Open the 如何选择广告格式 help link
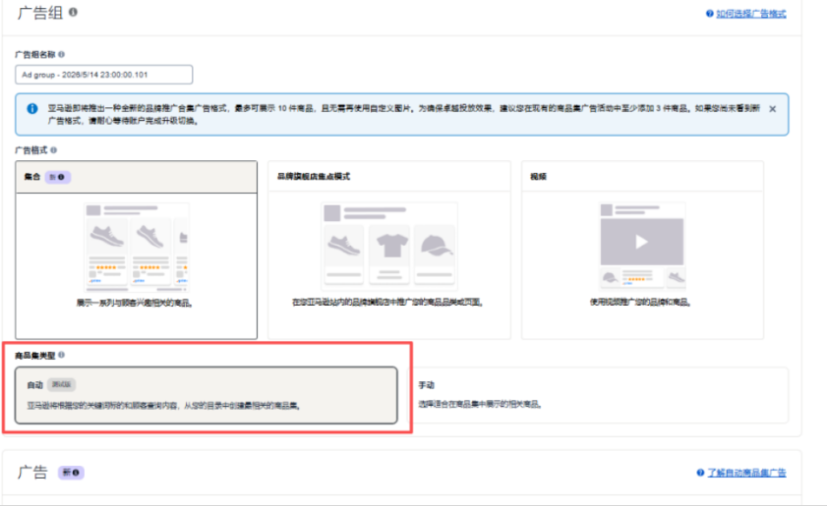This screenshot has width=827, height=506. (751, 14)
